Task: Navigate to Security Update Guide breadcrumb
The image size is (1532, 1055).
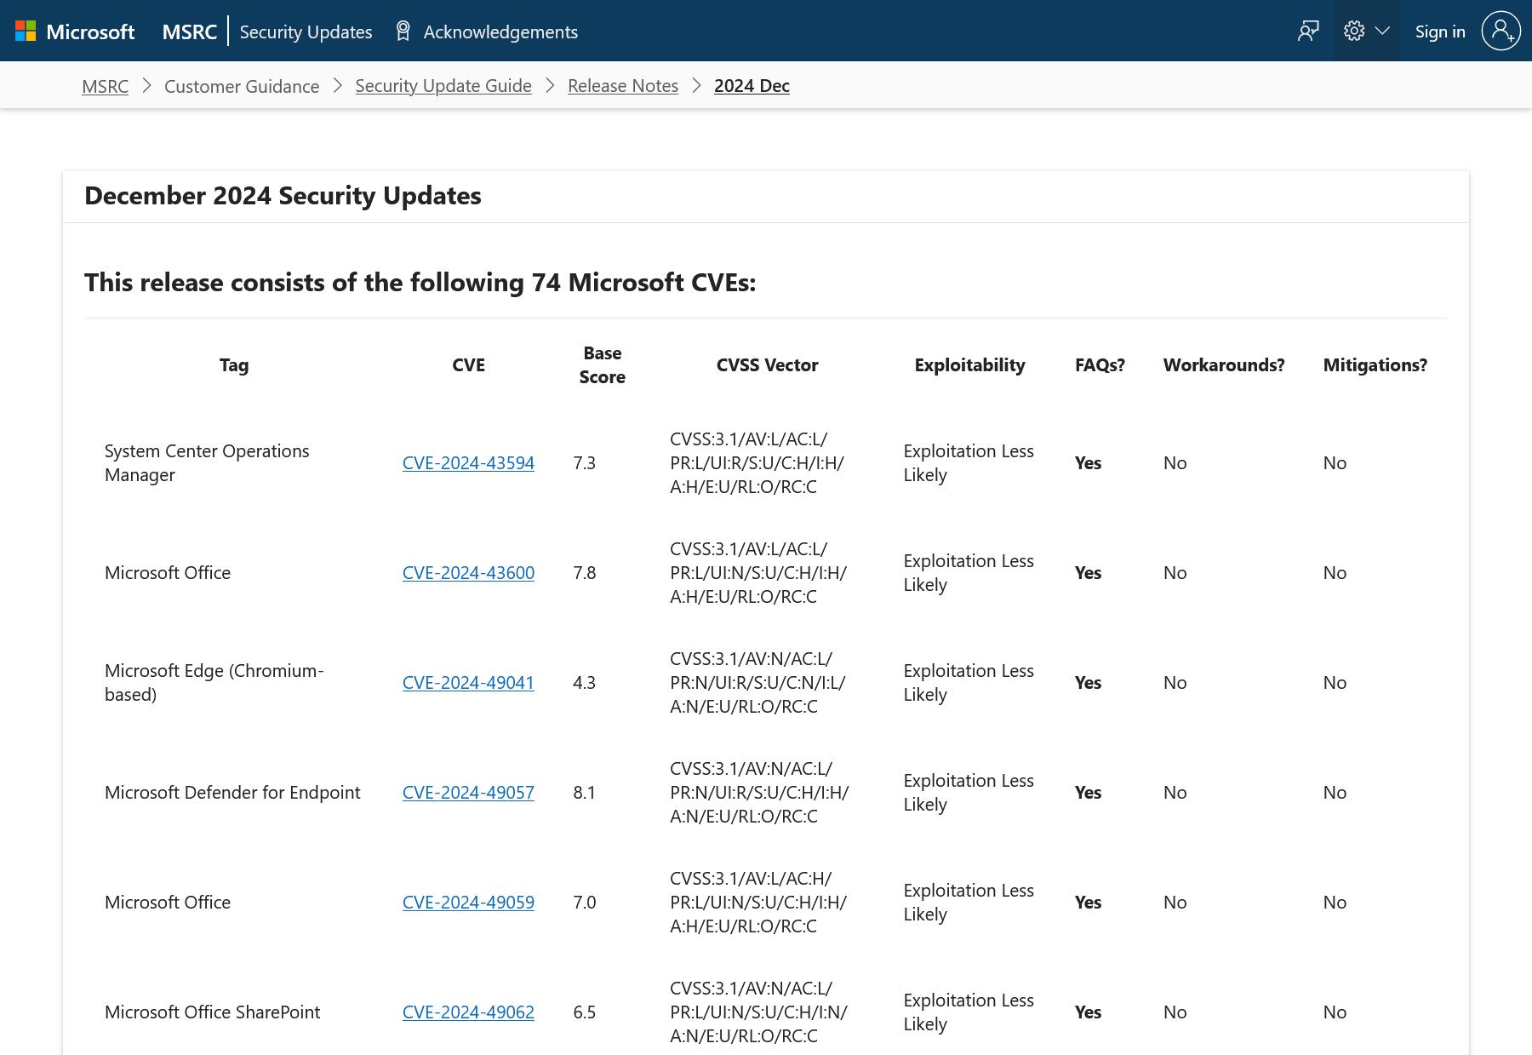Action: click(443, 86)
